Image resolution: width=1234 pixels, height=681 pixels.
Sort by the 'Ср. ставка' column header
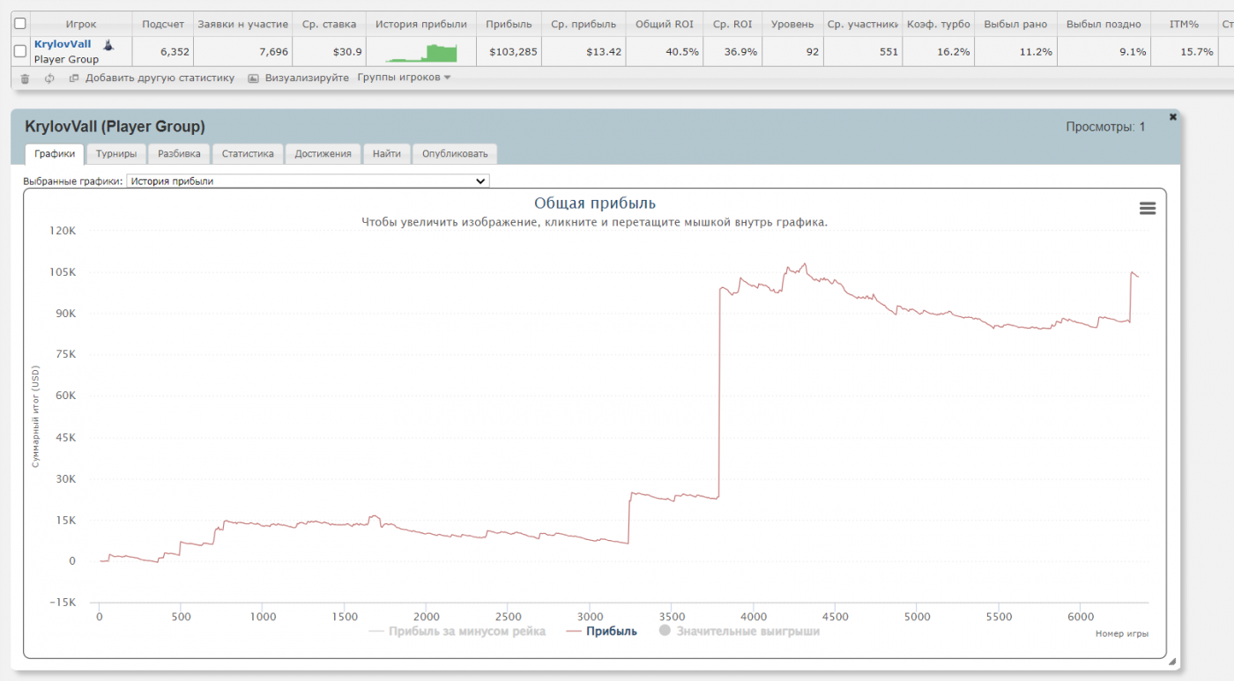tap(329, 24)
